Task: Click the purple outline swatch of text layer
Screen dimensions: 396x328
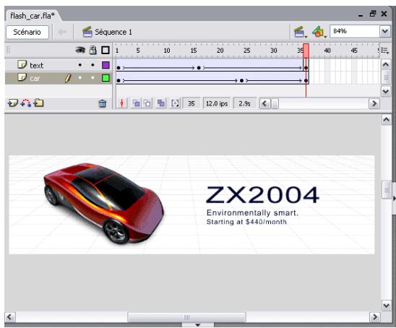Action: click(x=106, y=65)
